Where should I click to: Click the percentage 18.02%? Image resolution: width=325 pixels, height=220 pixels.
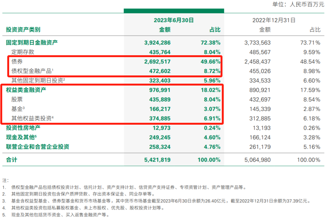point(210,90)
